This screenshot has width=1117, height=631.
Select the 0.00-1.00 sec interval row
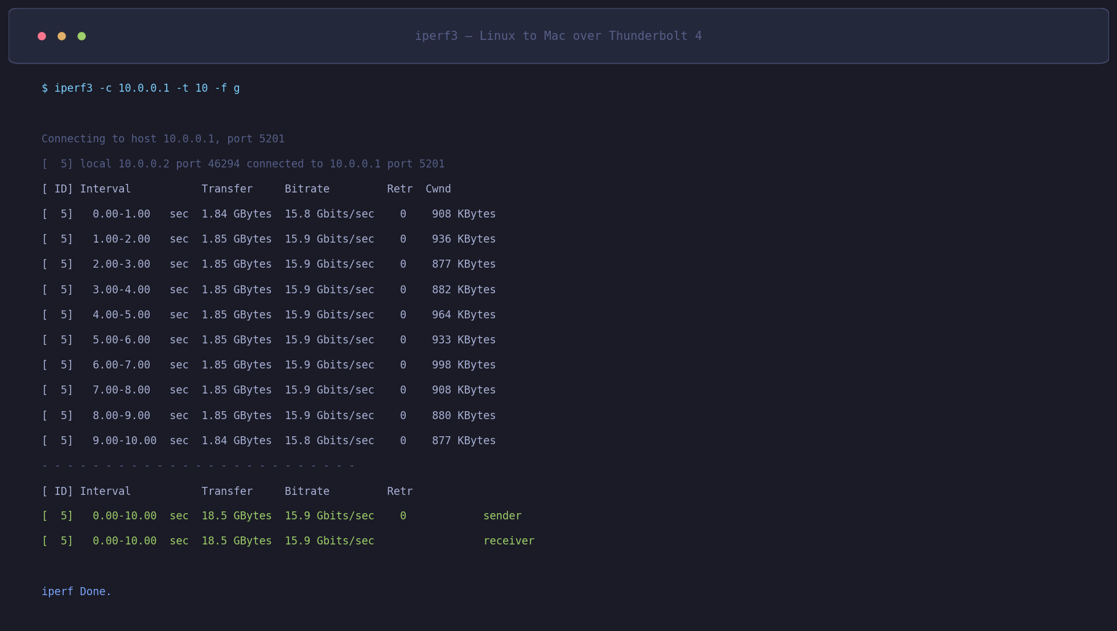click(267, 214)
